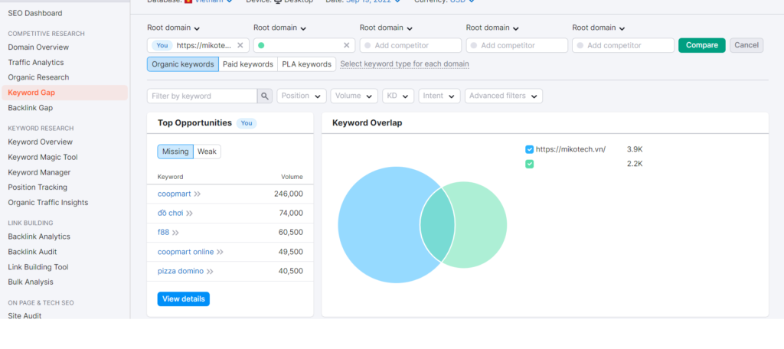Clear the mikotech domain with X icon

[240, 45]
